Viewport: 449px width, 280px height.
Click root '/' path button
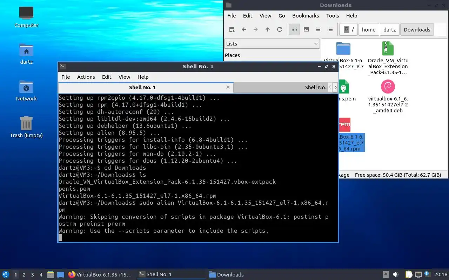(x=348, y=30)
